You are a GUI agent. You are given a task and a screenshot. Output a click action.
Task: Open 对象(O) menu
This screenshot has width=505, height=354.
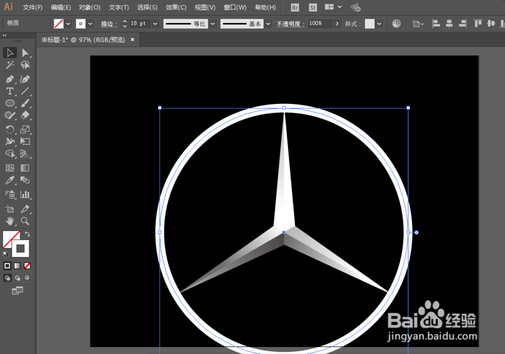point(89,8)
